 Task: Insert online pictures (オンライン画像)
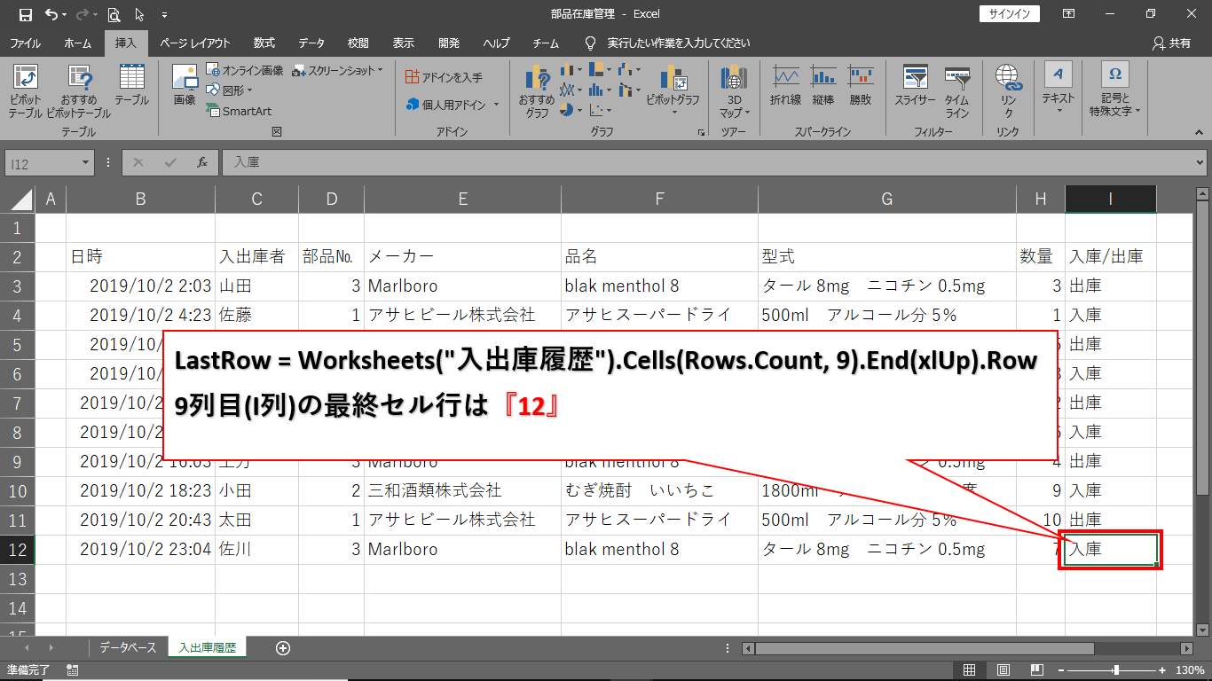(x=245, y=69)
